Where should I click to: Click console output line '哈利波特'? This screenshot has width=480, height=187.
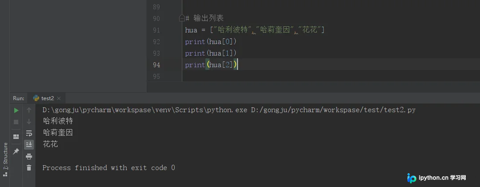point(58,121)
